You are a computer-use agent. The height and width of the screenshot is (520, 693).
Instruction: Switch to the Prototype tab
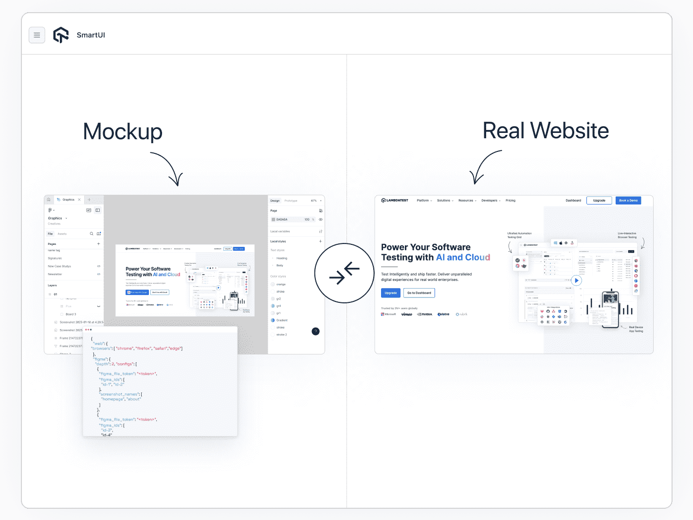click(291, 201)
